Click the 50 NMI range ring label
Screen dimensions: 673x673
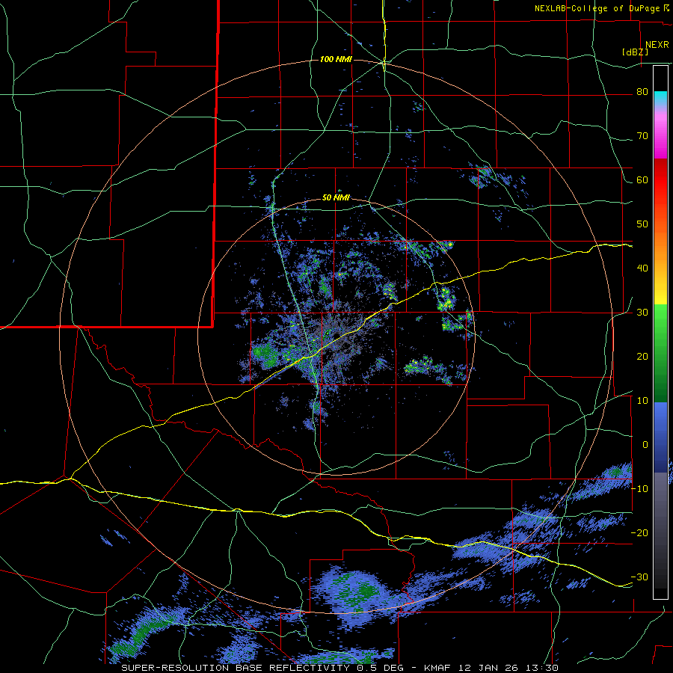(x=336, y=198)
